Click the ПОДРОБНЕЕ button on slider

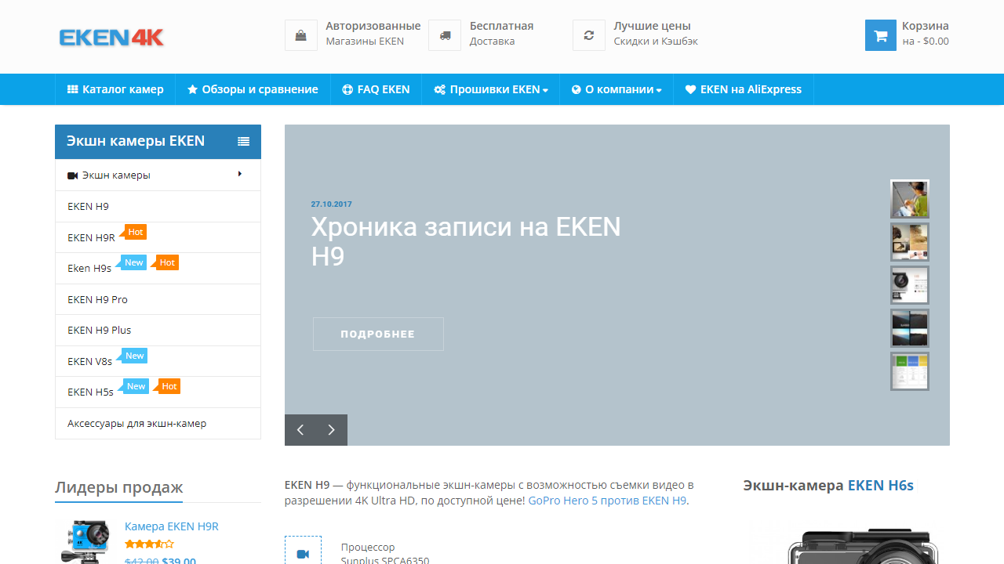(378, 334)
